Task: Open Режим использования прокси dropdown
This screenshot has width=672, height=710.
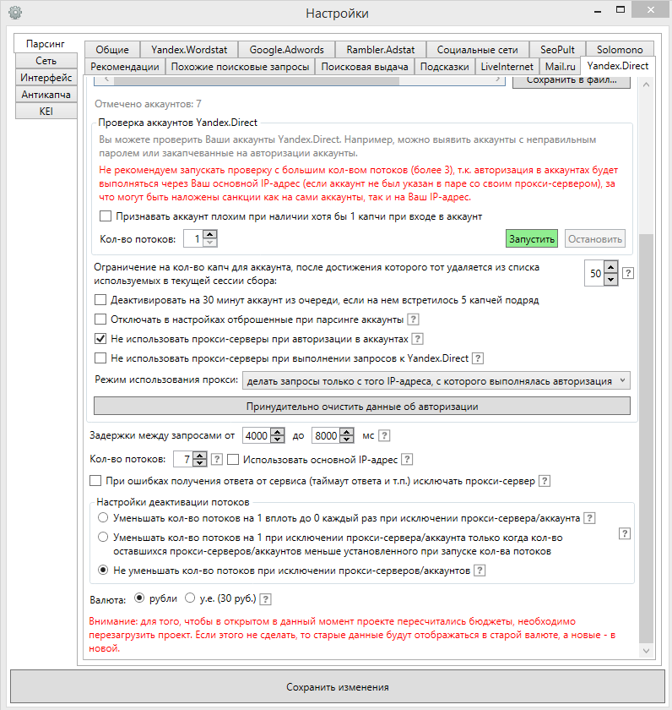Action: [436, 381]
